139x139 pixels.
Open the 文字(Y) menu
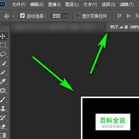point(90,5)
